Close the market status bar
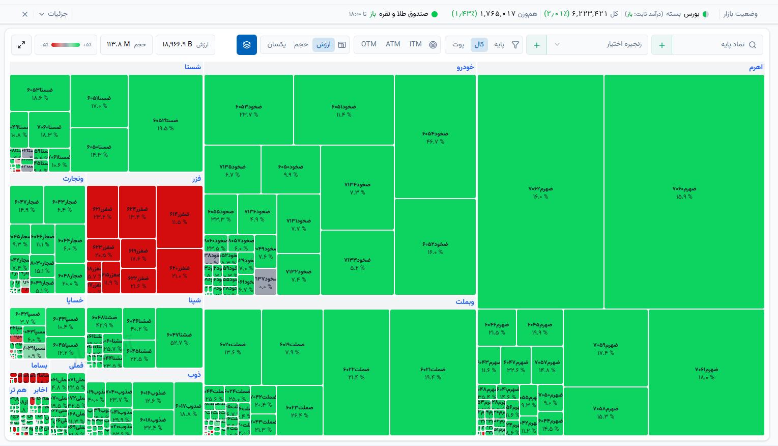 pos(25,14)
